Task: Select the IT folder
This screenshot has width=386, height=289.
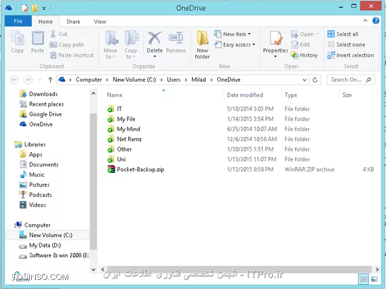Action: point(114,109)
